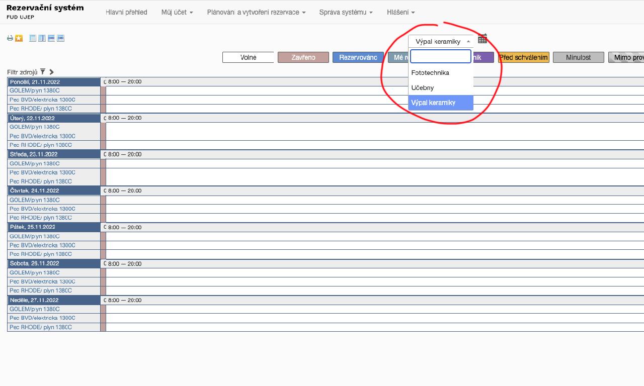Choose Fototechnika from the schedule list
The image size is (644, 386).
click(430, 73)
